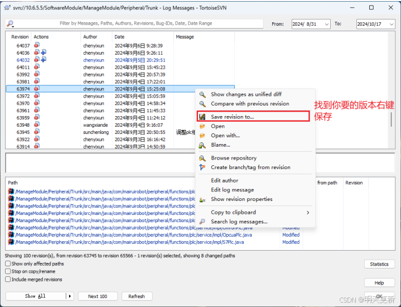Check Include merged revisions option
401x307 pixels.
pyautogui.click(x=8, y=279)
